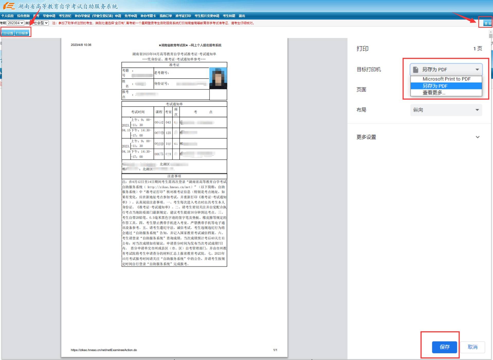The height and width of the screenshot is (360, 493).
Task: Click the '1 页' page count text
Action: [478, 49]
